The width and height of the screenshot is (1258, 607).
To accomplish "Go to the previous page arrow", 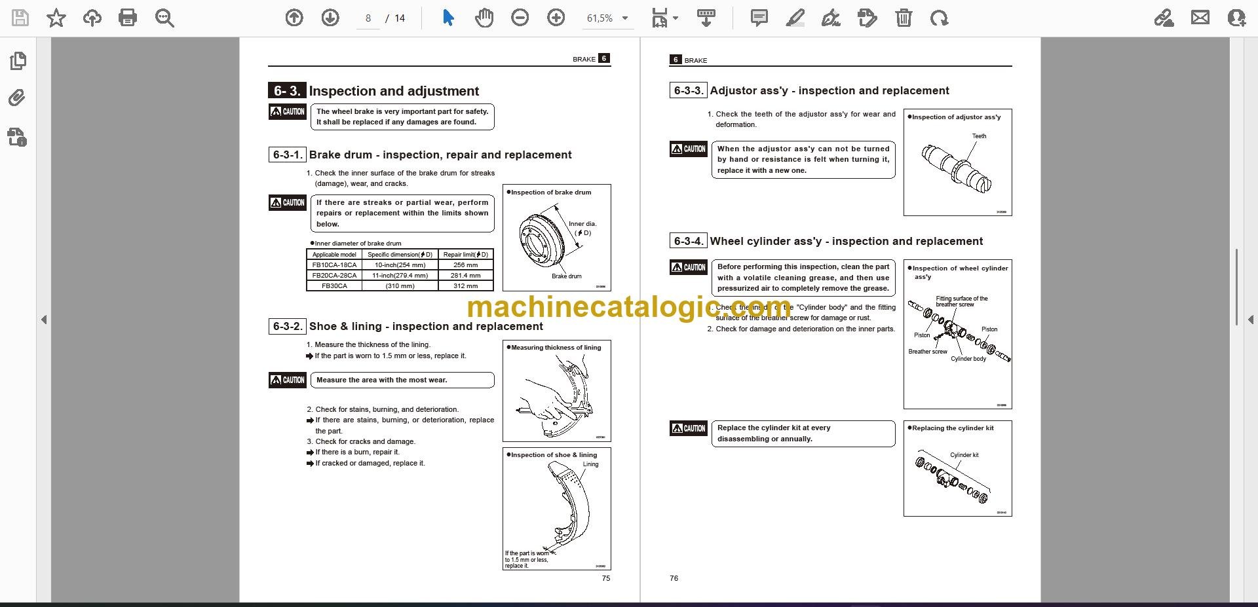I will tap(294, 18).
